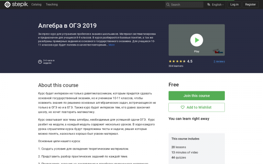Click the course video thumbnail logo

[x=218, y=51]
